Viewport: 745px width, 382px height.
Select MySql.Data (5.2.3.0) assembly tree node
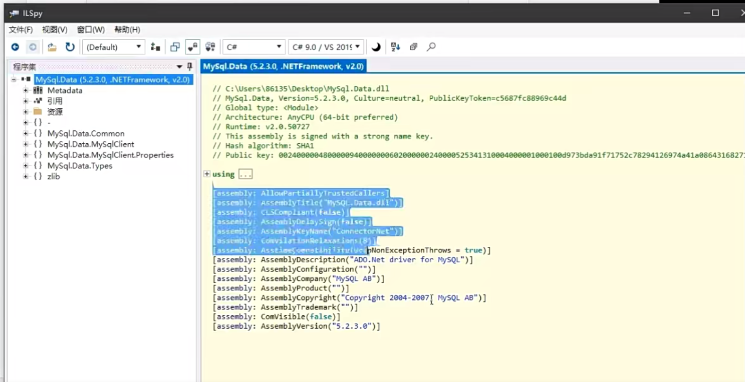click(113, 79)
